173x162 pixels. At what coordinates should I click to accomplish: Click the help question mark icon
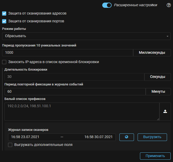[x=169, y=5]
